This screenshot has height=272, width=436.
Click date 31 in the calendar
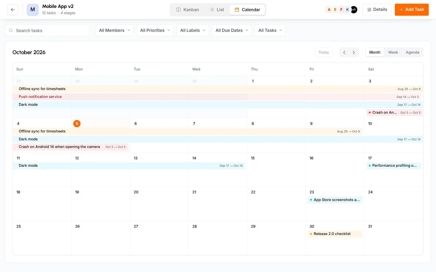(370, 226)
